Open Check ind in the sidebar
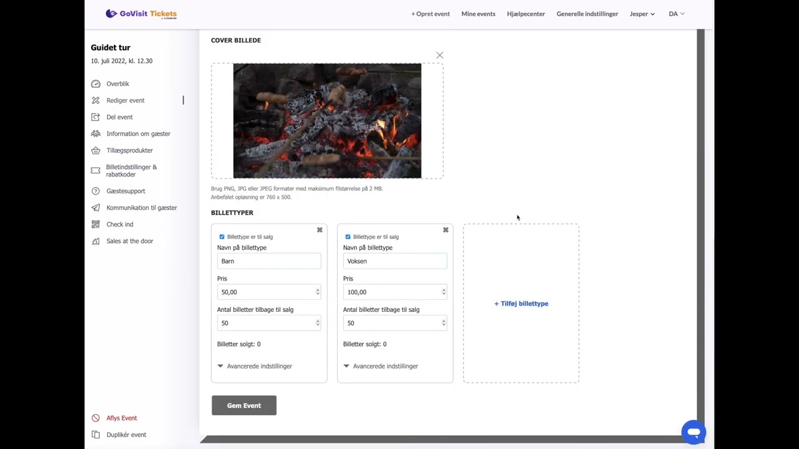Viewport: 799px width, 449px height. coord(119,224)
